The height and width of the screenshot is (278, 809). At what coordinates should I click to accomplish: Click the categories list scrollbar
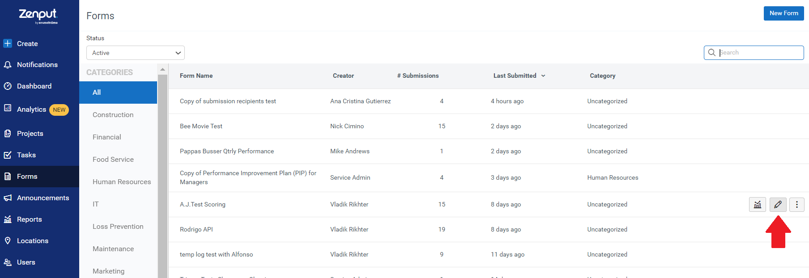[x=162, y=176]
